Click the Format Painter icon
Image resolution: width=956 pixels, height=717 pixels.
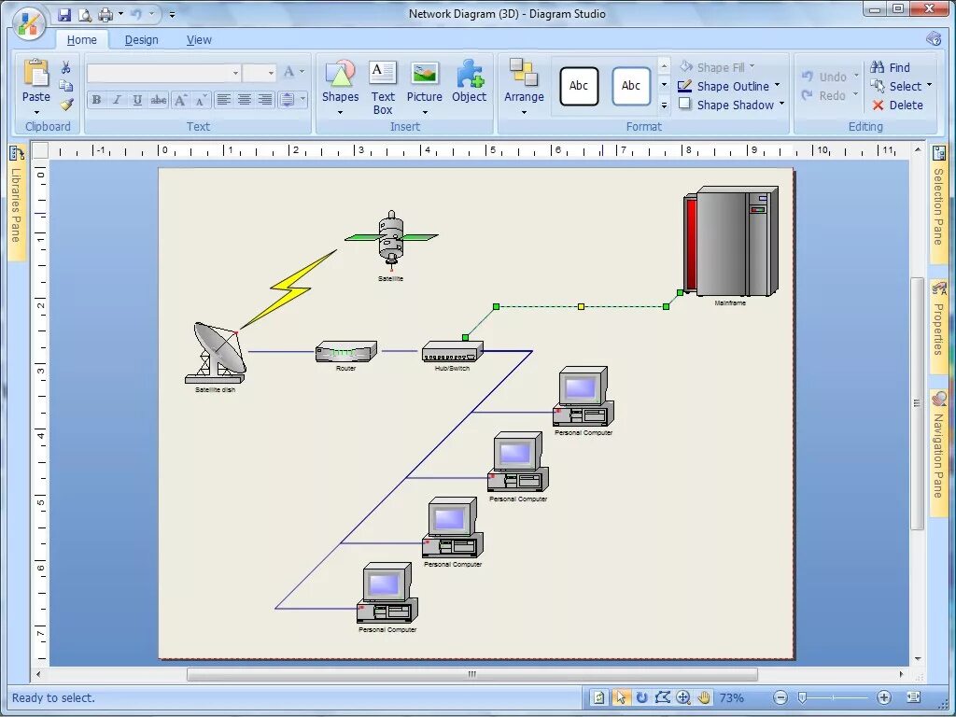click(66, 104)
